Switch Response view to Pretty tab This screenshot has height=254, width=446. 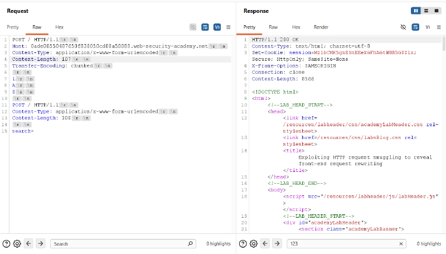[x=249, y=27]
